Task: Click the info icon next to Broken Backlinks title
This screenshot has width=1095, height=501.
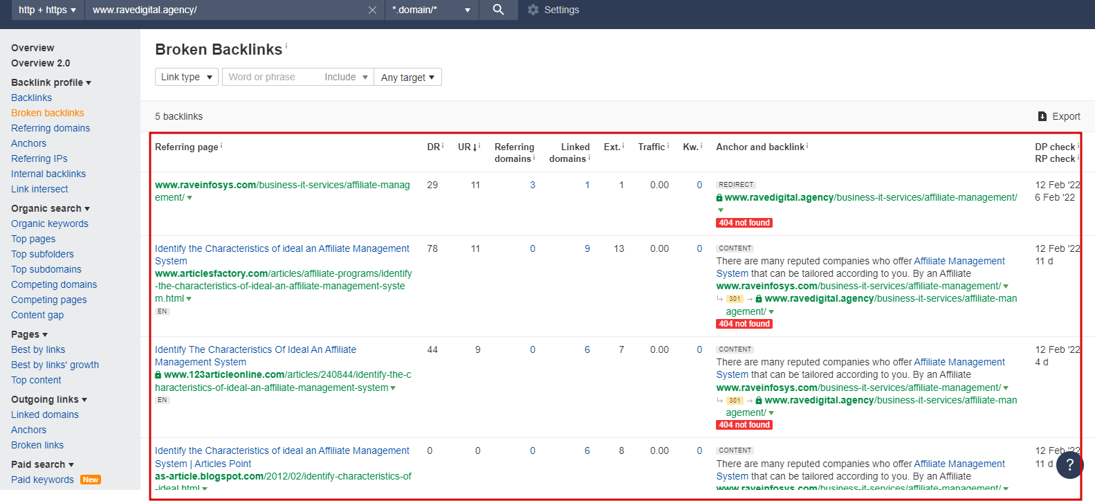Action: pyautogui.click(x=286, y=46)
